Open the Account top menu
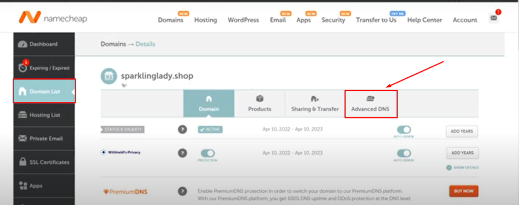519x205 pixels. pos(465,20)
